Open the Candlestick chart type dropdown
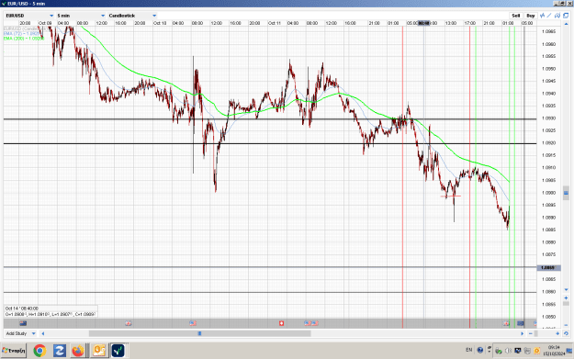 pyautogui.click(x=132, y=16)
